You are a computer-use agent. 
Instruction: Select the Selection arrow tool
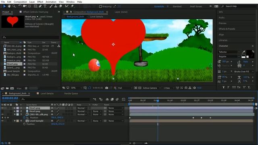[4, 6]
